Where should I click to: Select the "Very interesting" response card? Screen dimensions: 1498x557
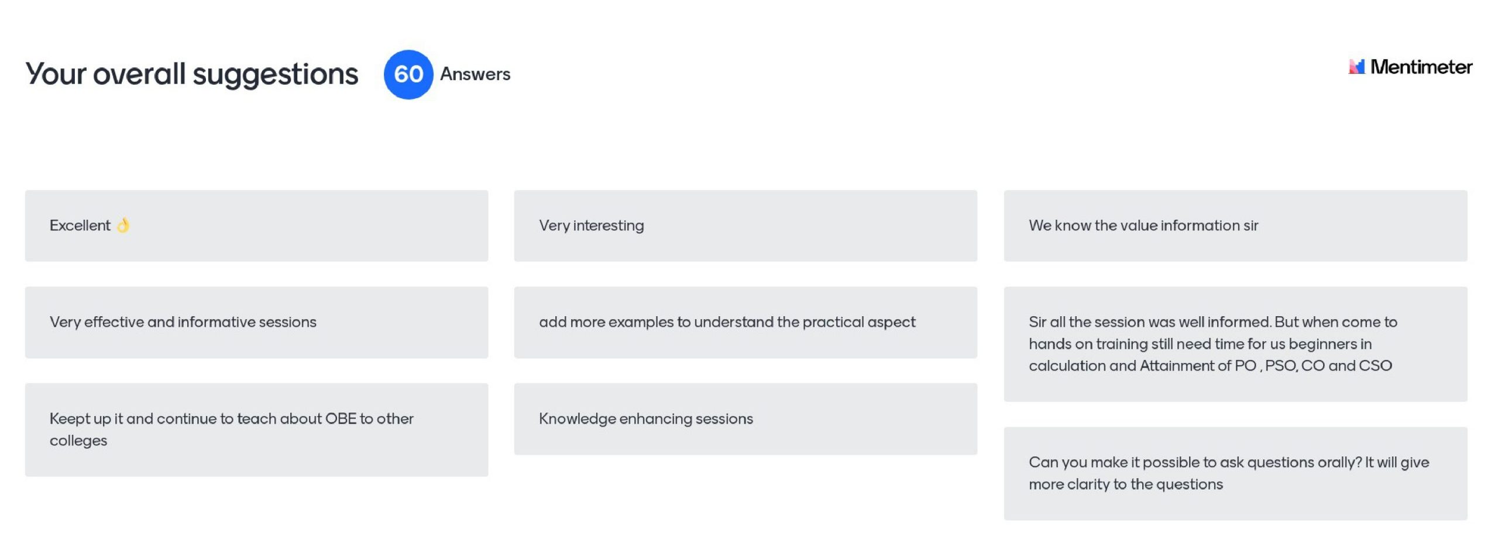pyautogui.click(x=745, y=226)
